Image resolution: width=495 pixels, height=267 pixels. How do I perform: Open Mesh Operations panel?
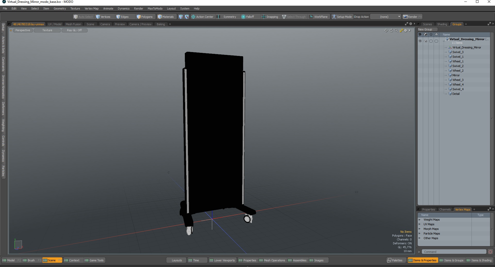[x=272, y=260]
